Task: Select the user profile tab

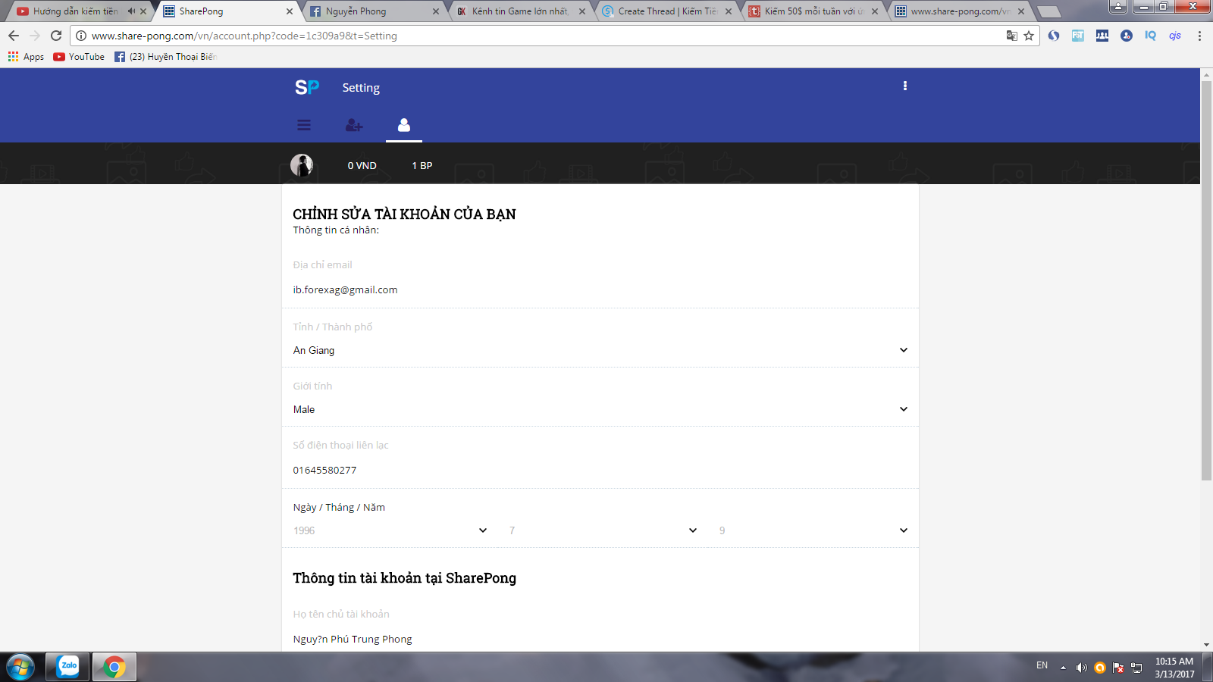Action: tap(404, 125)
